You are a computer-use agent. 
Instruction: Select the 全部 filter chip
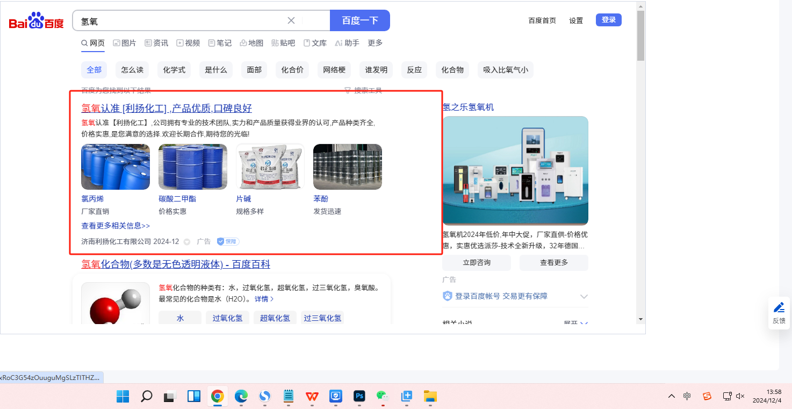[x=94, y=70]
